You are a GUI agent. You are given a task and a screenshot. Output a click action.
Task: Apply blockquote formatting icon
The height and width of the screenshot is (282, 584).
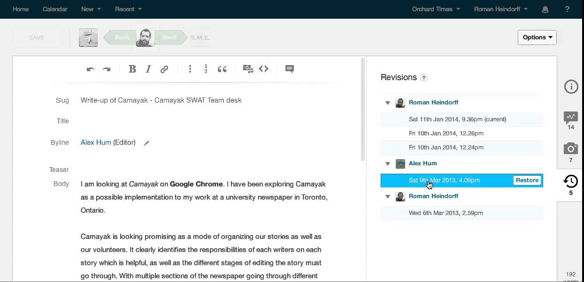coord(222,69)
